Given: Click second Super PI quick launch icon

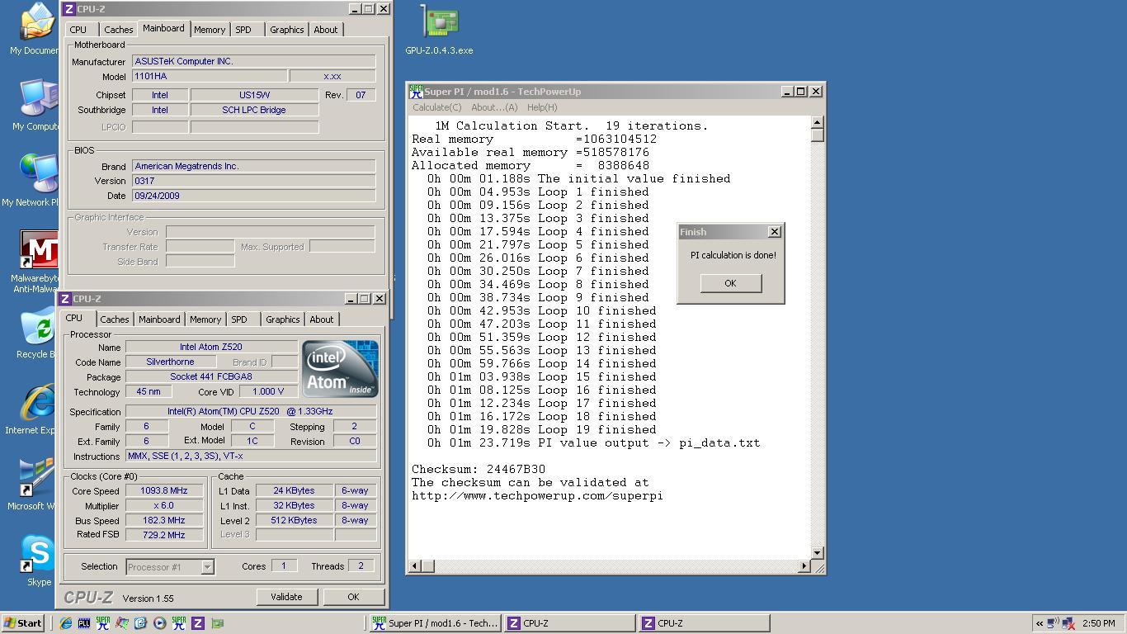Looking at the screenshot, I should pos(179,623).
